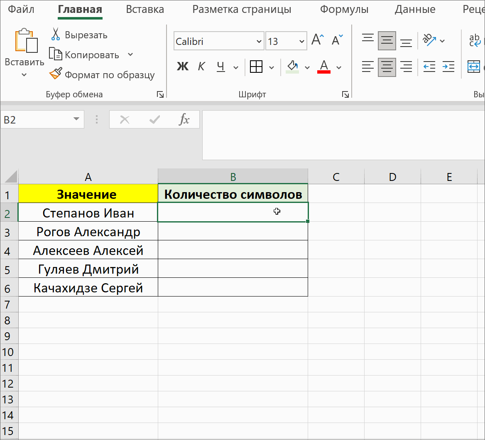Toggle underline Ч formatting

tap(220, 66)
